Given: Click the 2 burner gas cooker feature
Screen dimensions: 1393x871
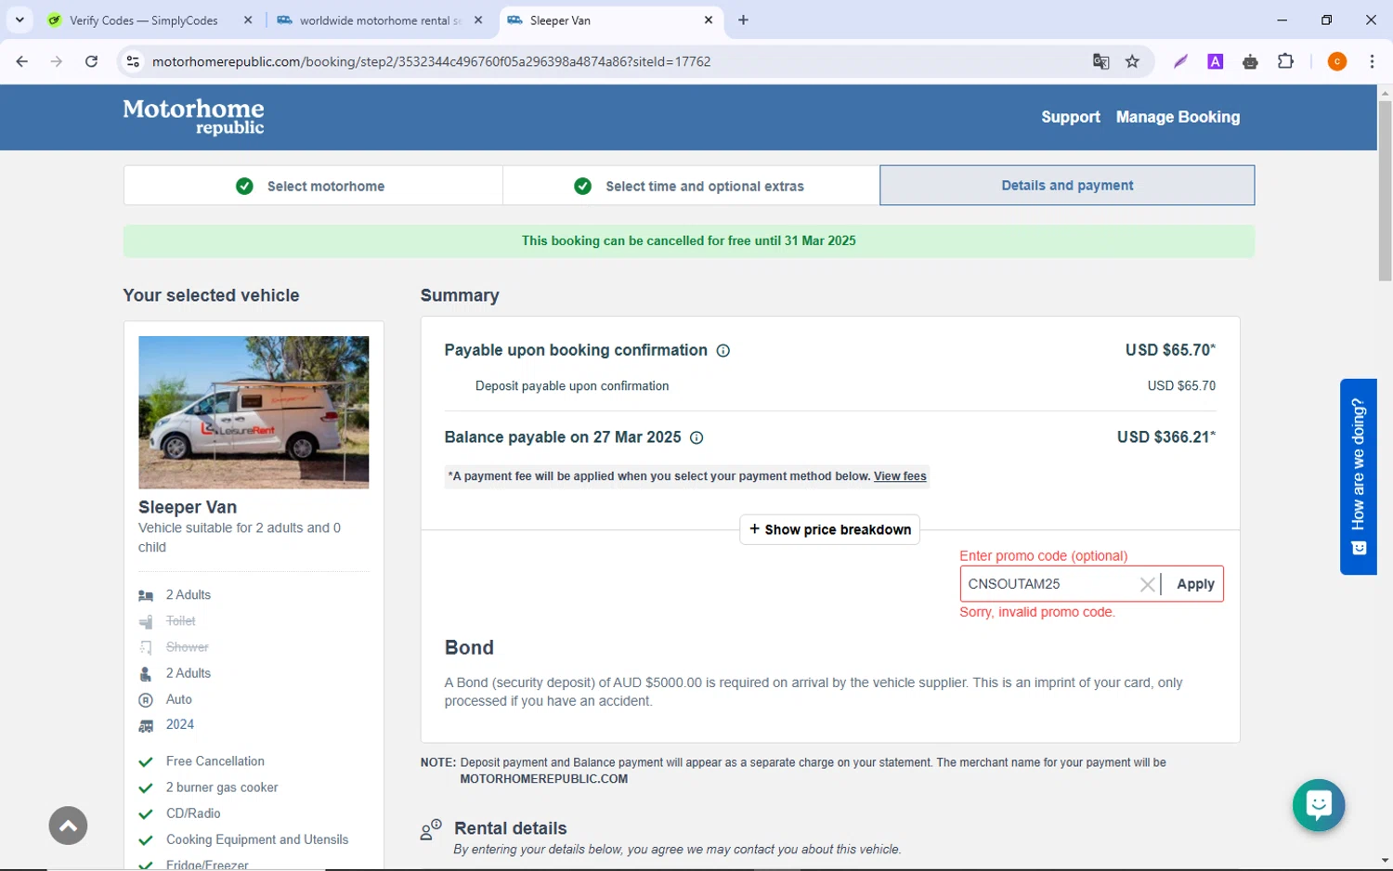Looking at the screenshot, I should pos(222,787).
